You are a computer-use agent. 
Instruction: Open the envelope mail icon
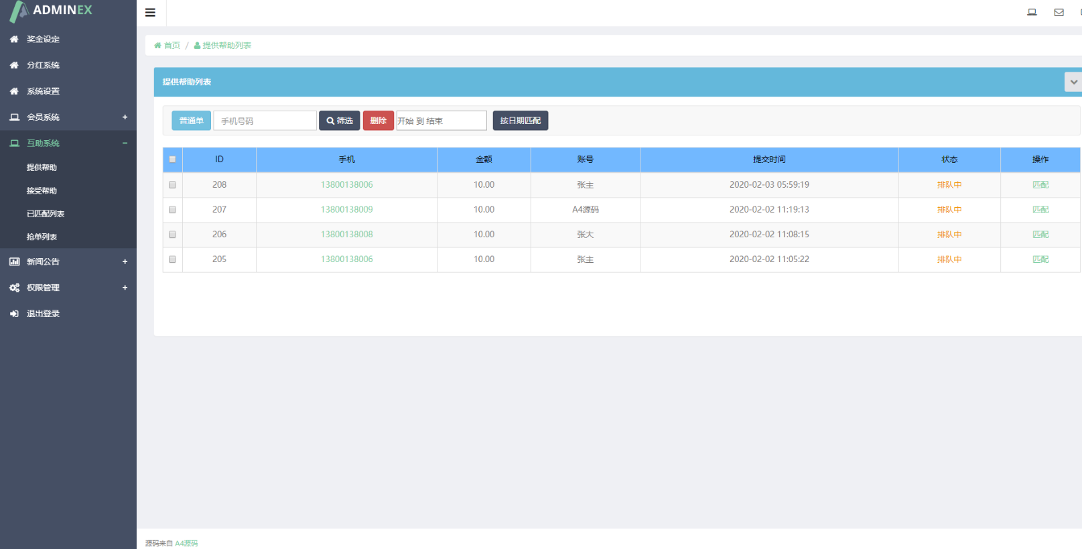click(1059, 12)
